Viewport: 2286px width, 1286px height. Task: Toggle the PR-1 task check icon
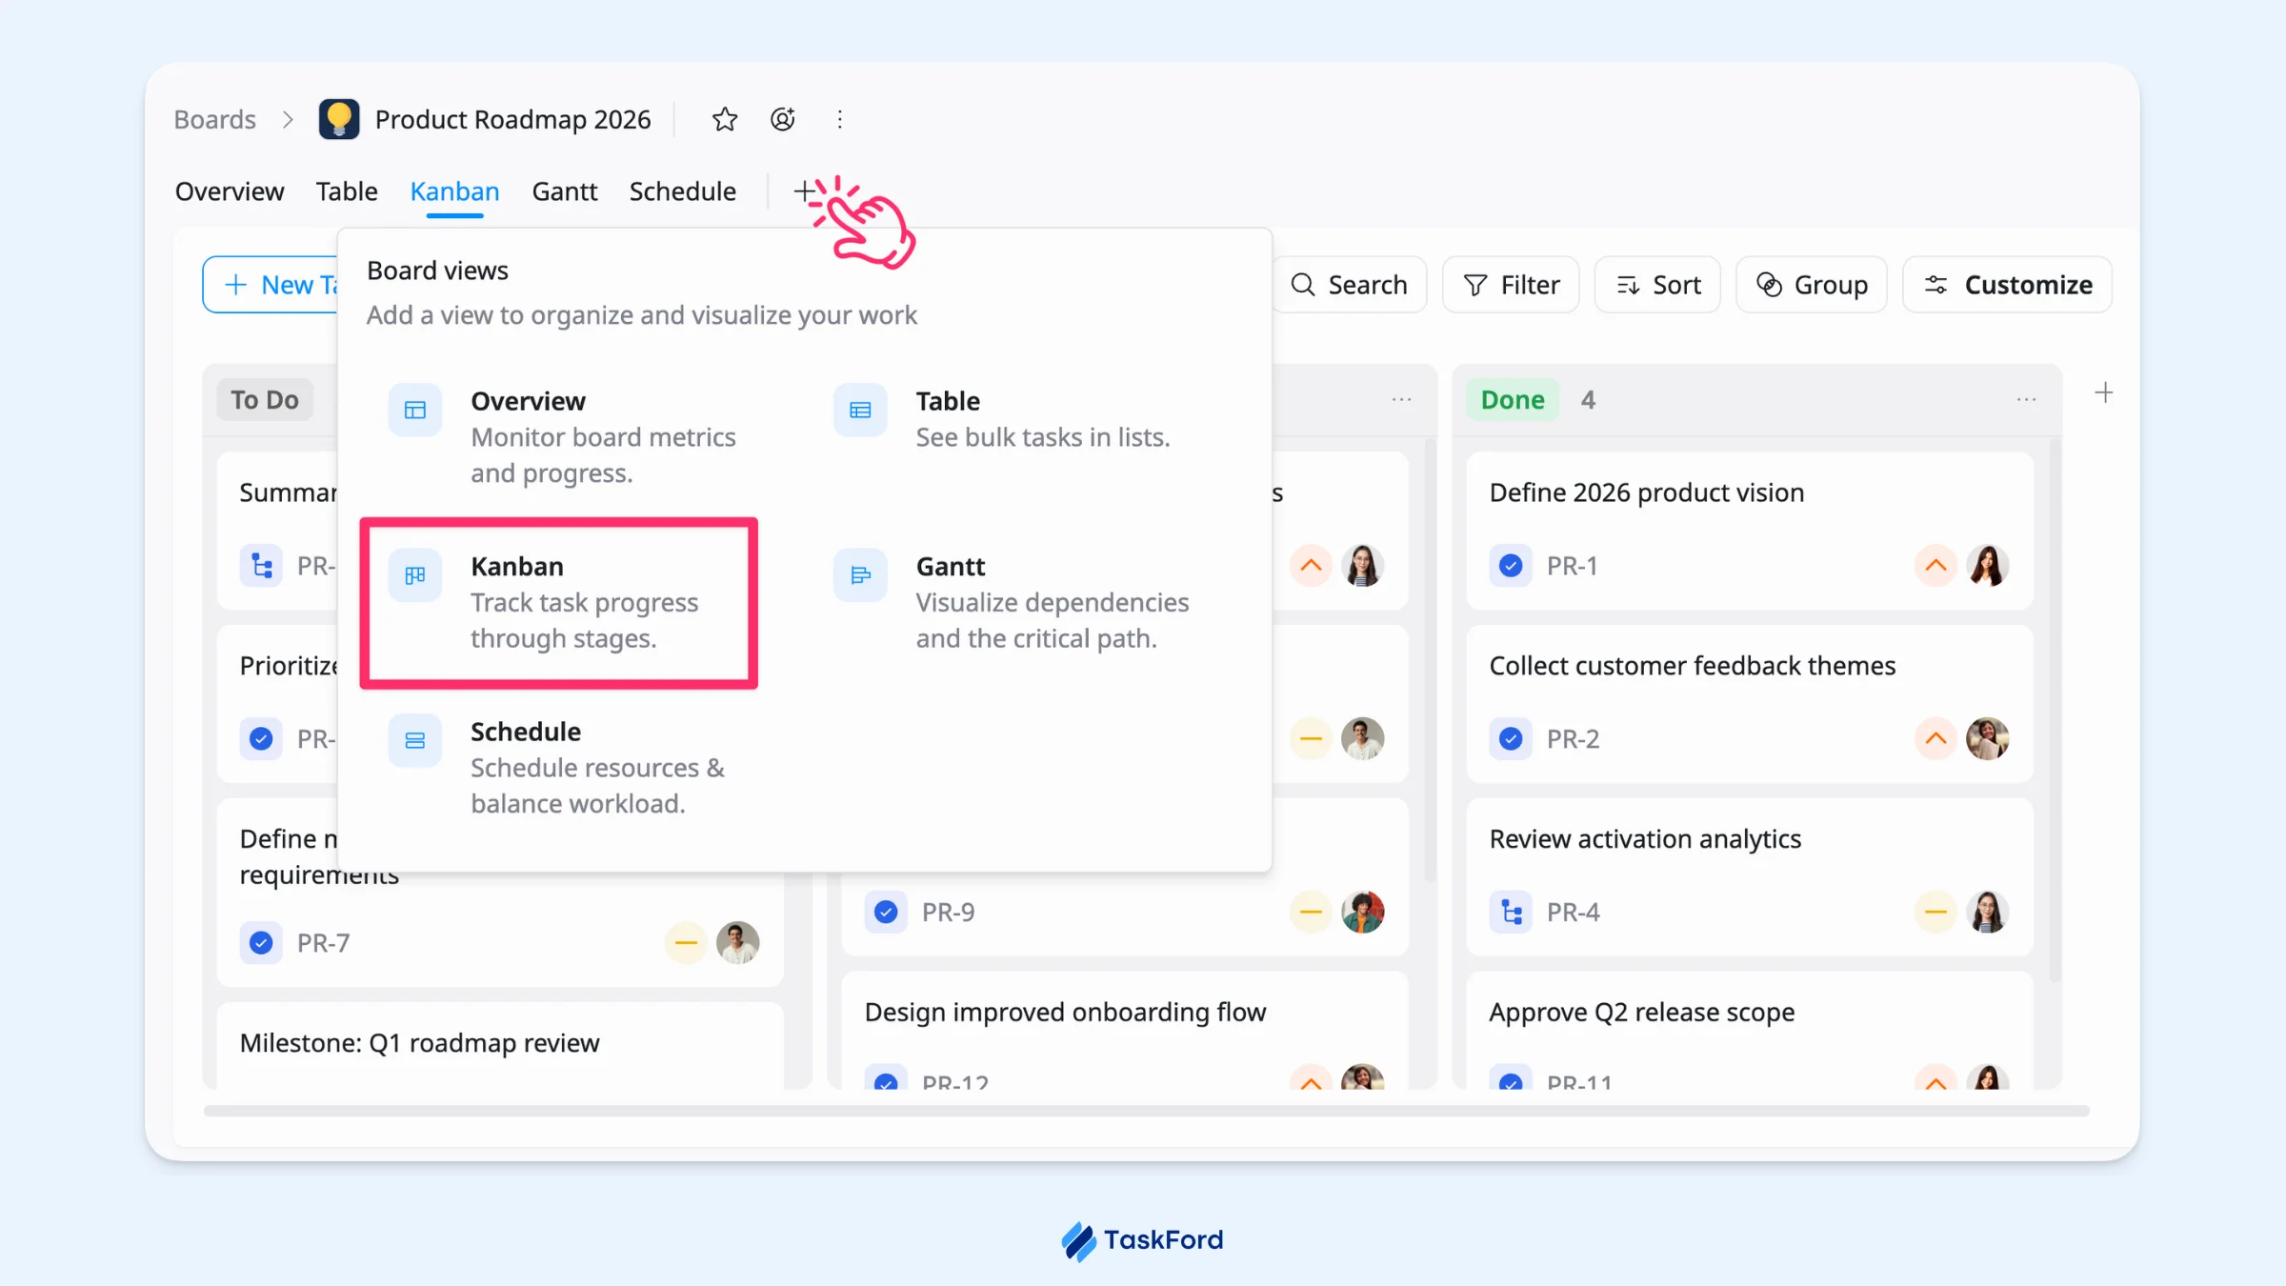1511,566
